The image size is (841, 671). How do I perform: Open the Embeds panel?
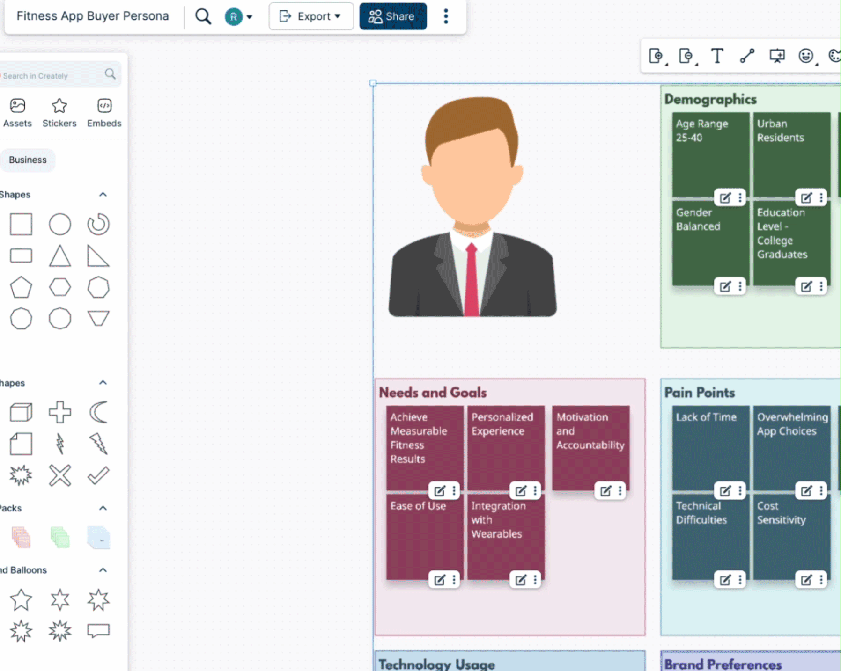pos(104,112)
